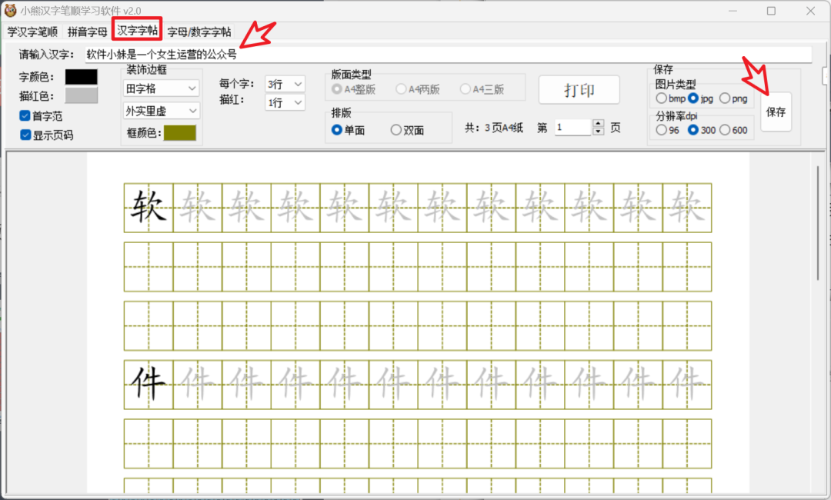Open the 字母/数字字帖 tab

click(199, 32)
